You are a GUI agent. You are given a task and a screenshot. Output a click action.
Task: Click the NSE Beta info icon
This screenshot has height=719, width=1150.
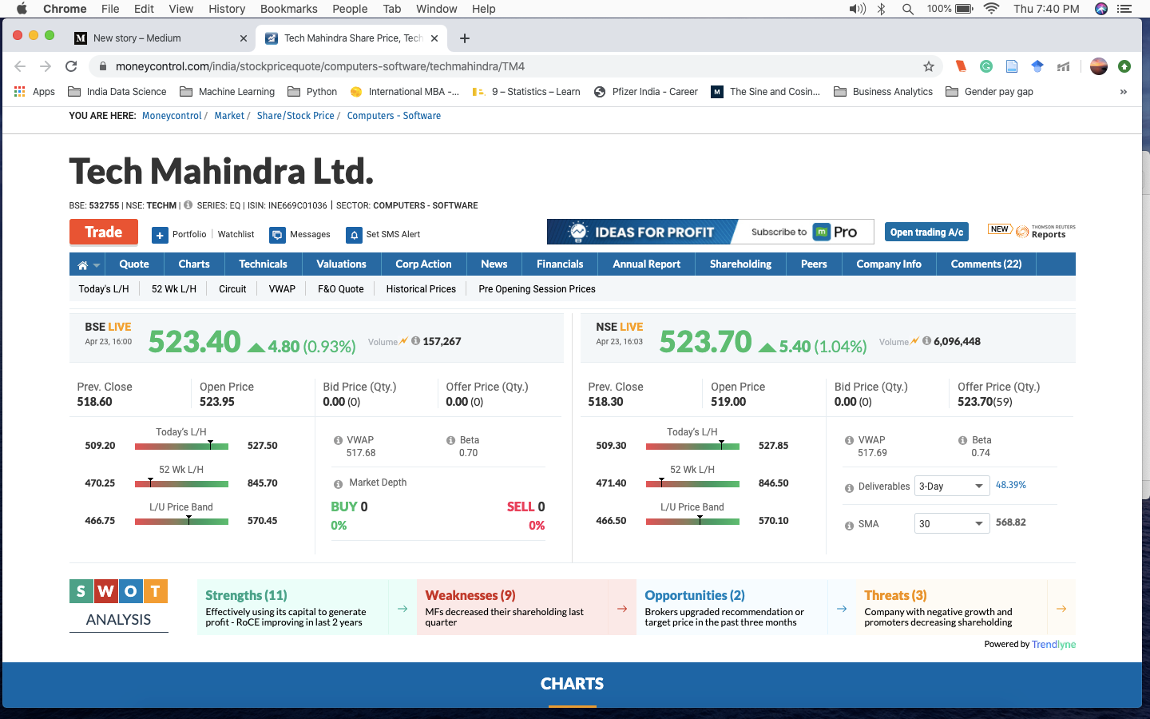click(x=963, y=441)
